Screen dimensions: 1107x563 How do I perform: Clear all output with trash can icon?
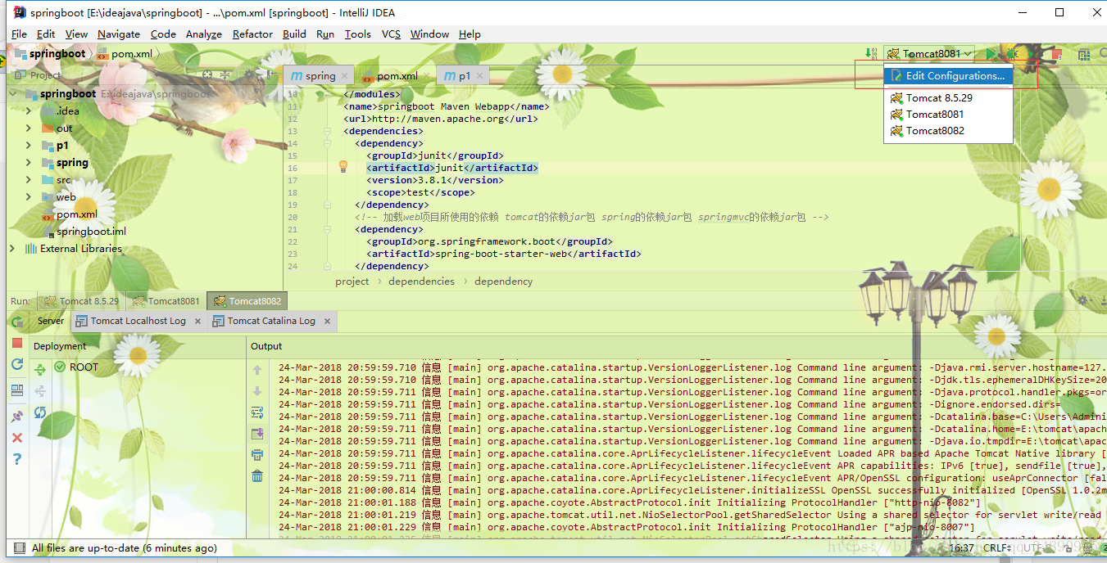tap(257, 476)
